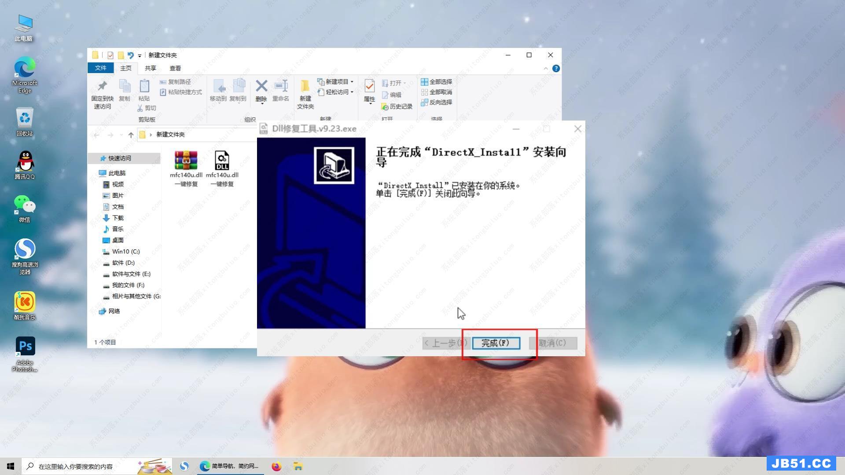Click the Help question mark icon
This screenshot has height=475, width=845.
tap(556, 69)
